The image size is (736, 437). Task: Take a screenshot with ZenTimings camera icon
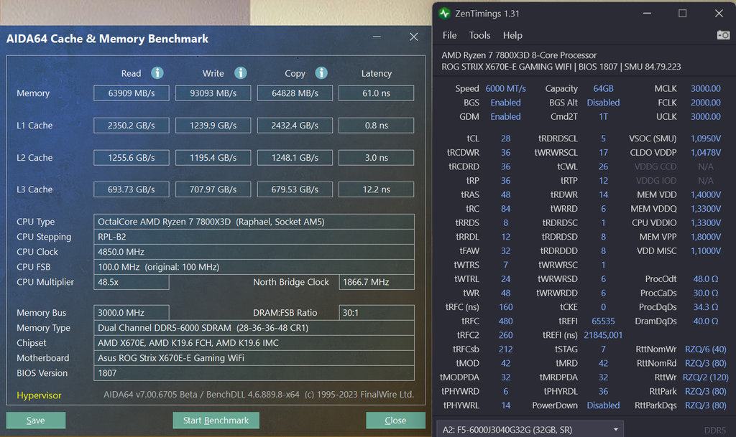[x=723, y=35]
